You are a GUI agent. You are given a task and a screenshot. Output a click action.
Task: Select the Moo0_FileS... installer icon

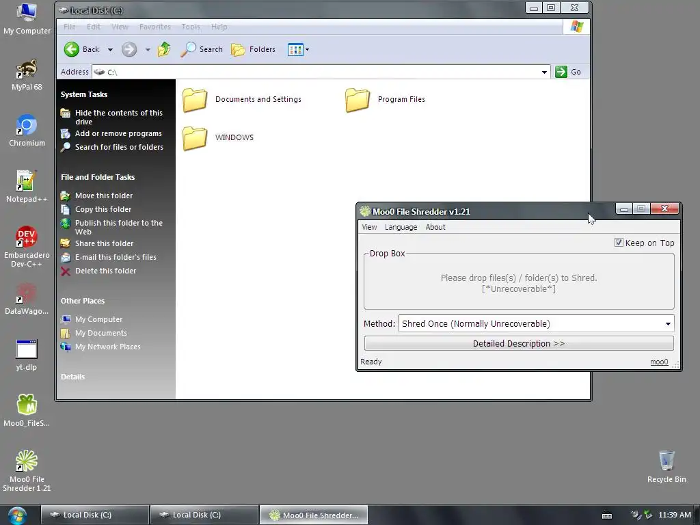(27, 411)
